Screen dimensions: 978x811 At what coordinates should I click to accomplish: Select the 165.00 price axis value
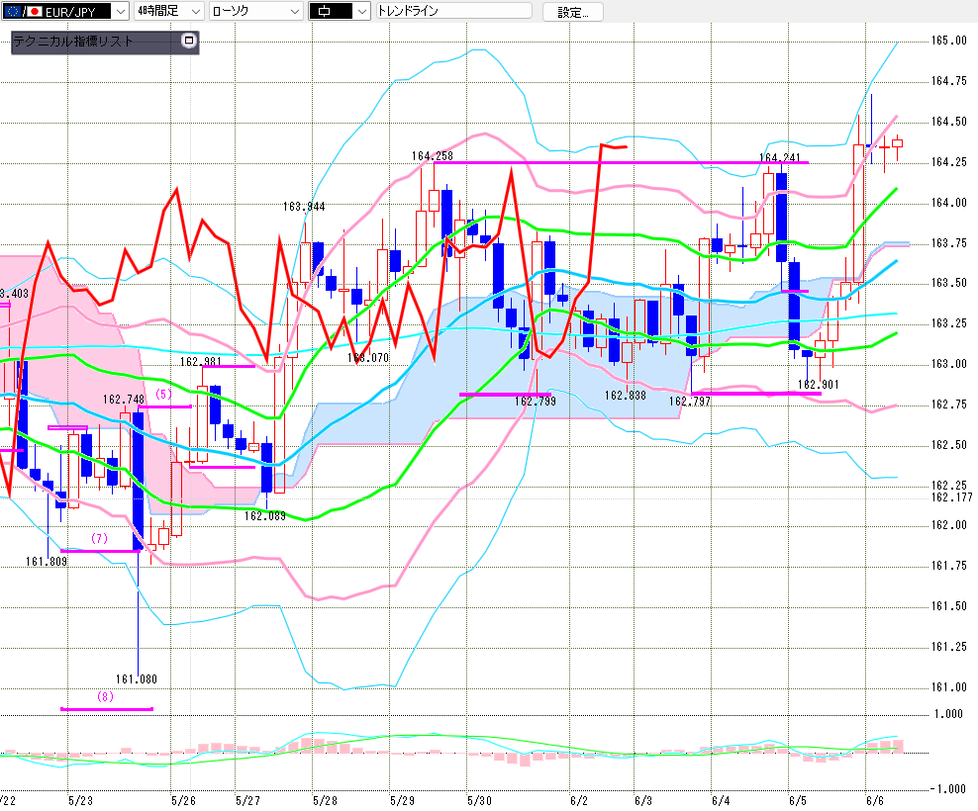click(948, 41)
